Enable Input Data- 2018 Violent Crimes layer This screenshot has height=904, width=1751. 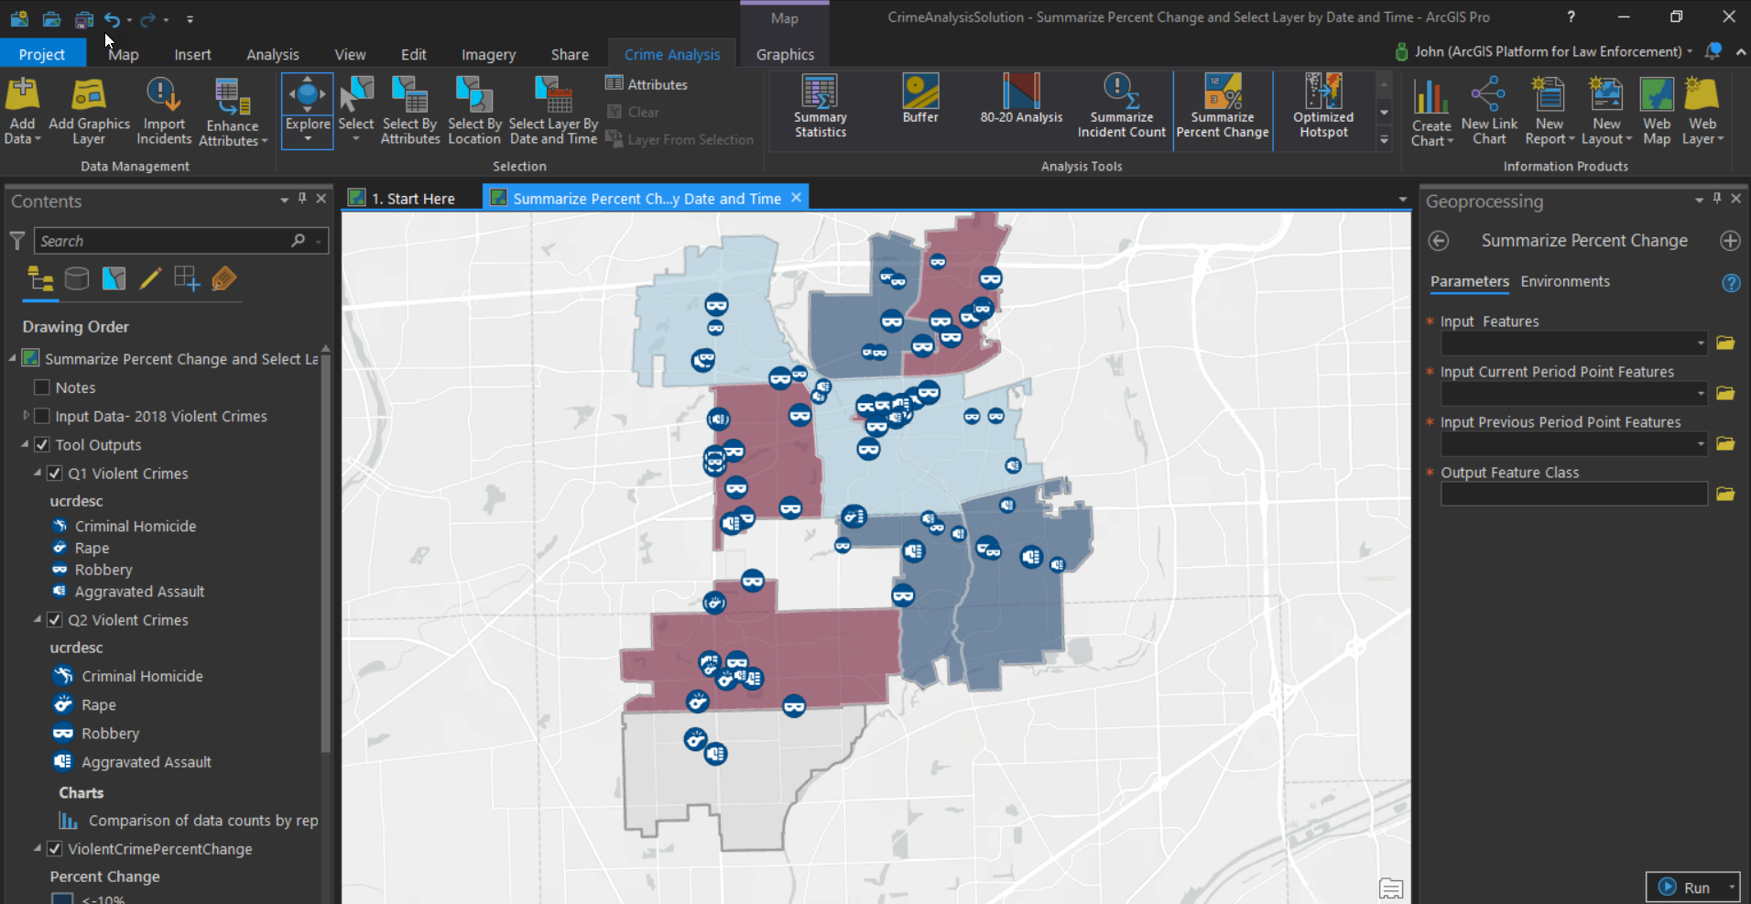[x=41, y=416]
